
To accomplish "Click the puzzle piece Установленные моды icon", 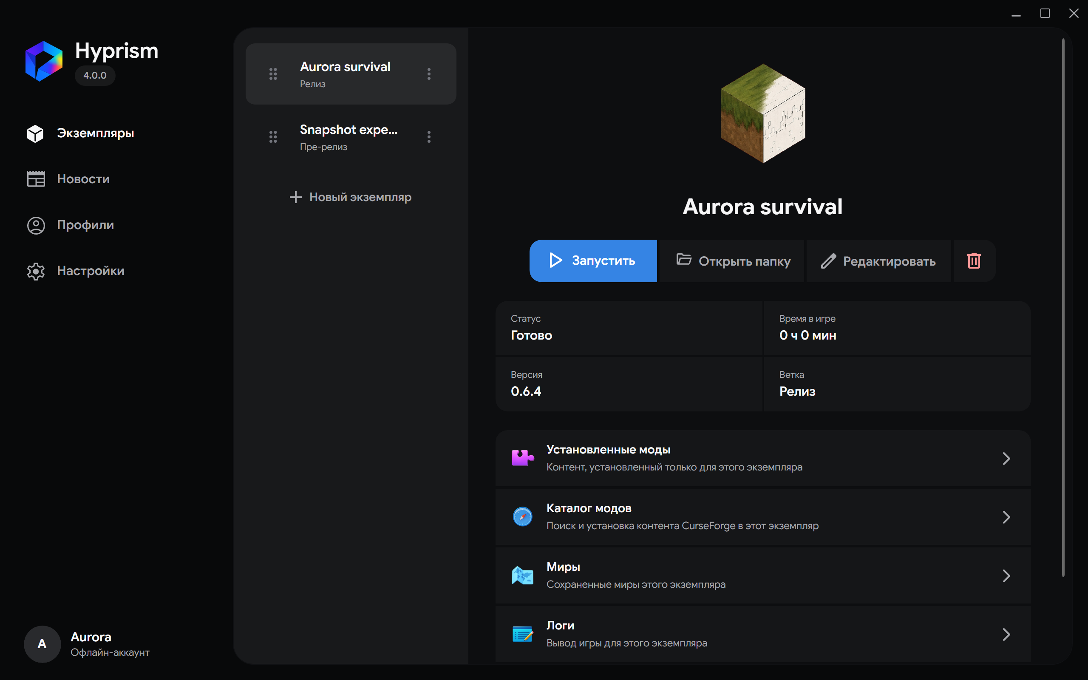I will [x=523, y=458].
